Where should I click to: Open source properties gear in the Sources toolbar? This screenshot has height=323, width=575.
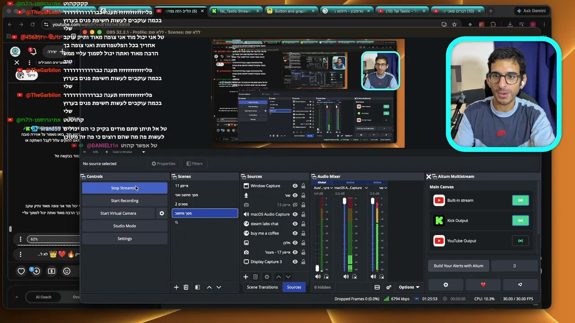(x=267, y=277)
